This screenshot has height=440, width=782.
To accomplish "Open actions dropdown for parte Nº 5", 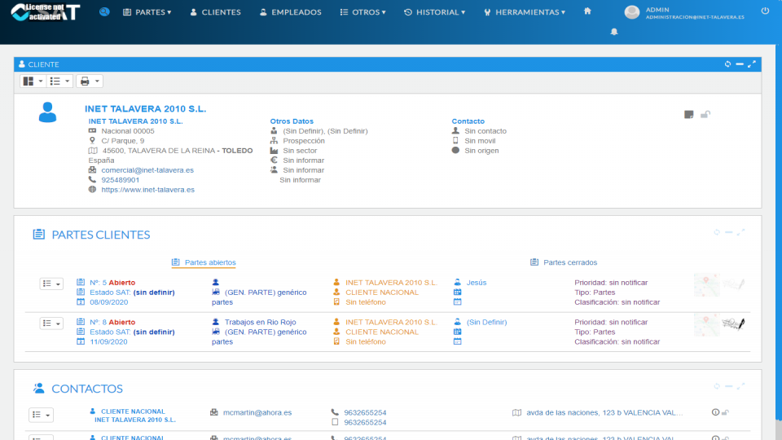I will click(x=51, y=284).
